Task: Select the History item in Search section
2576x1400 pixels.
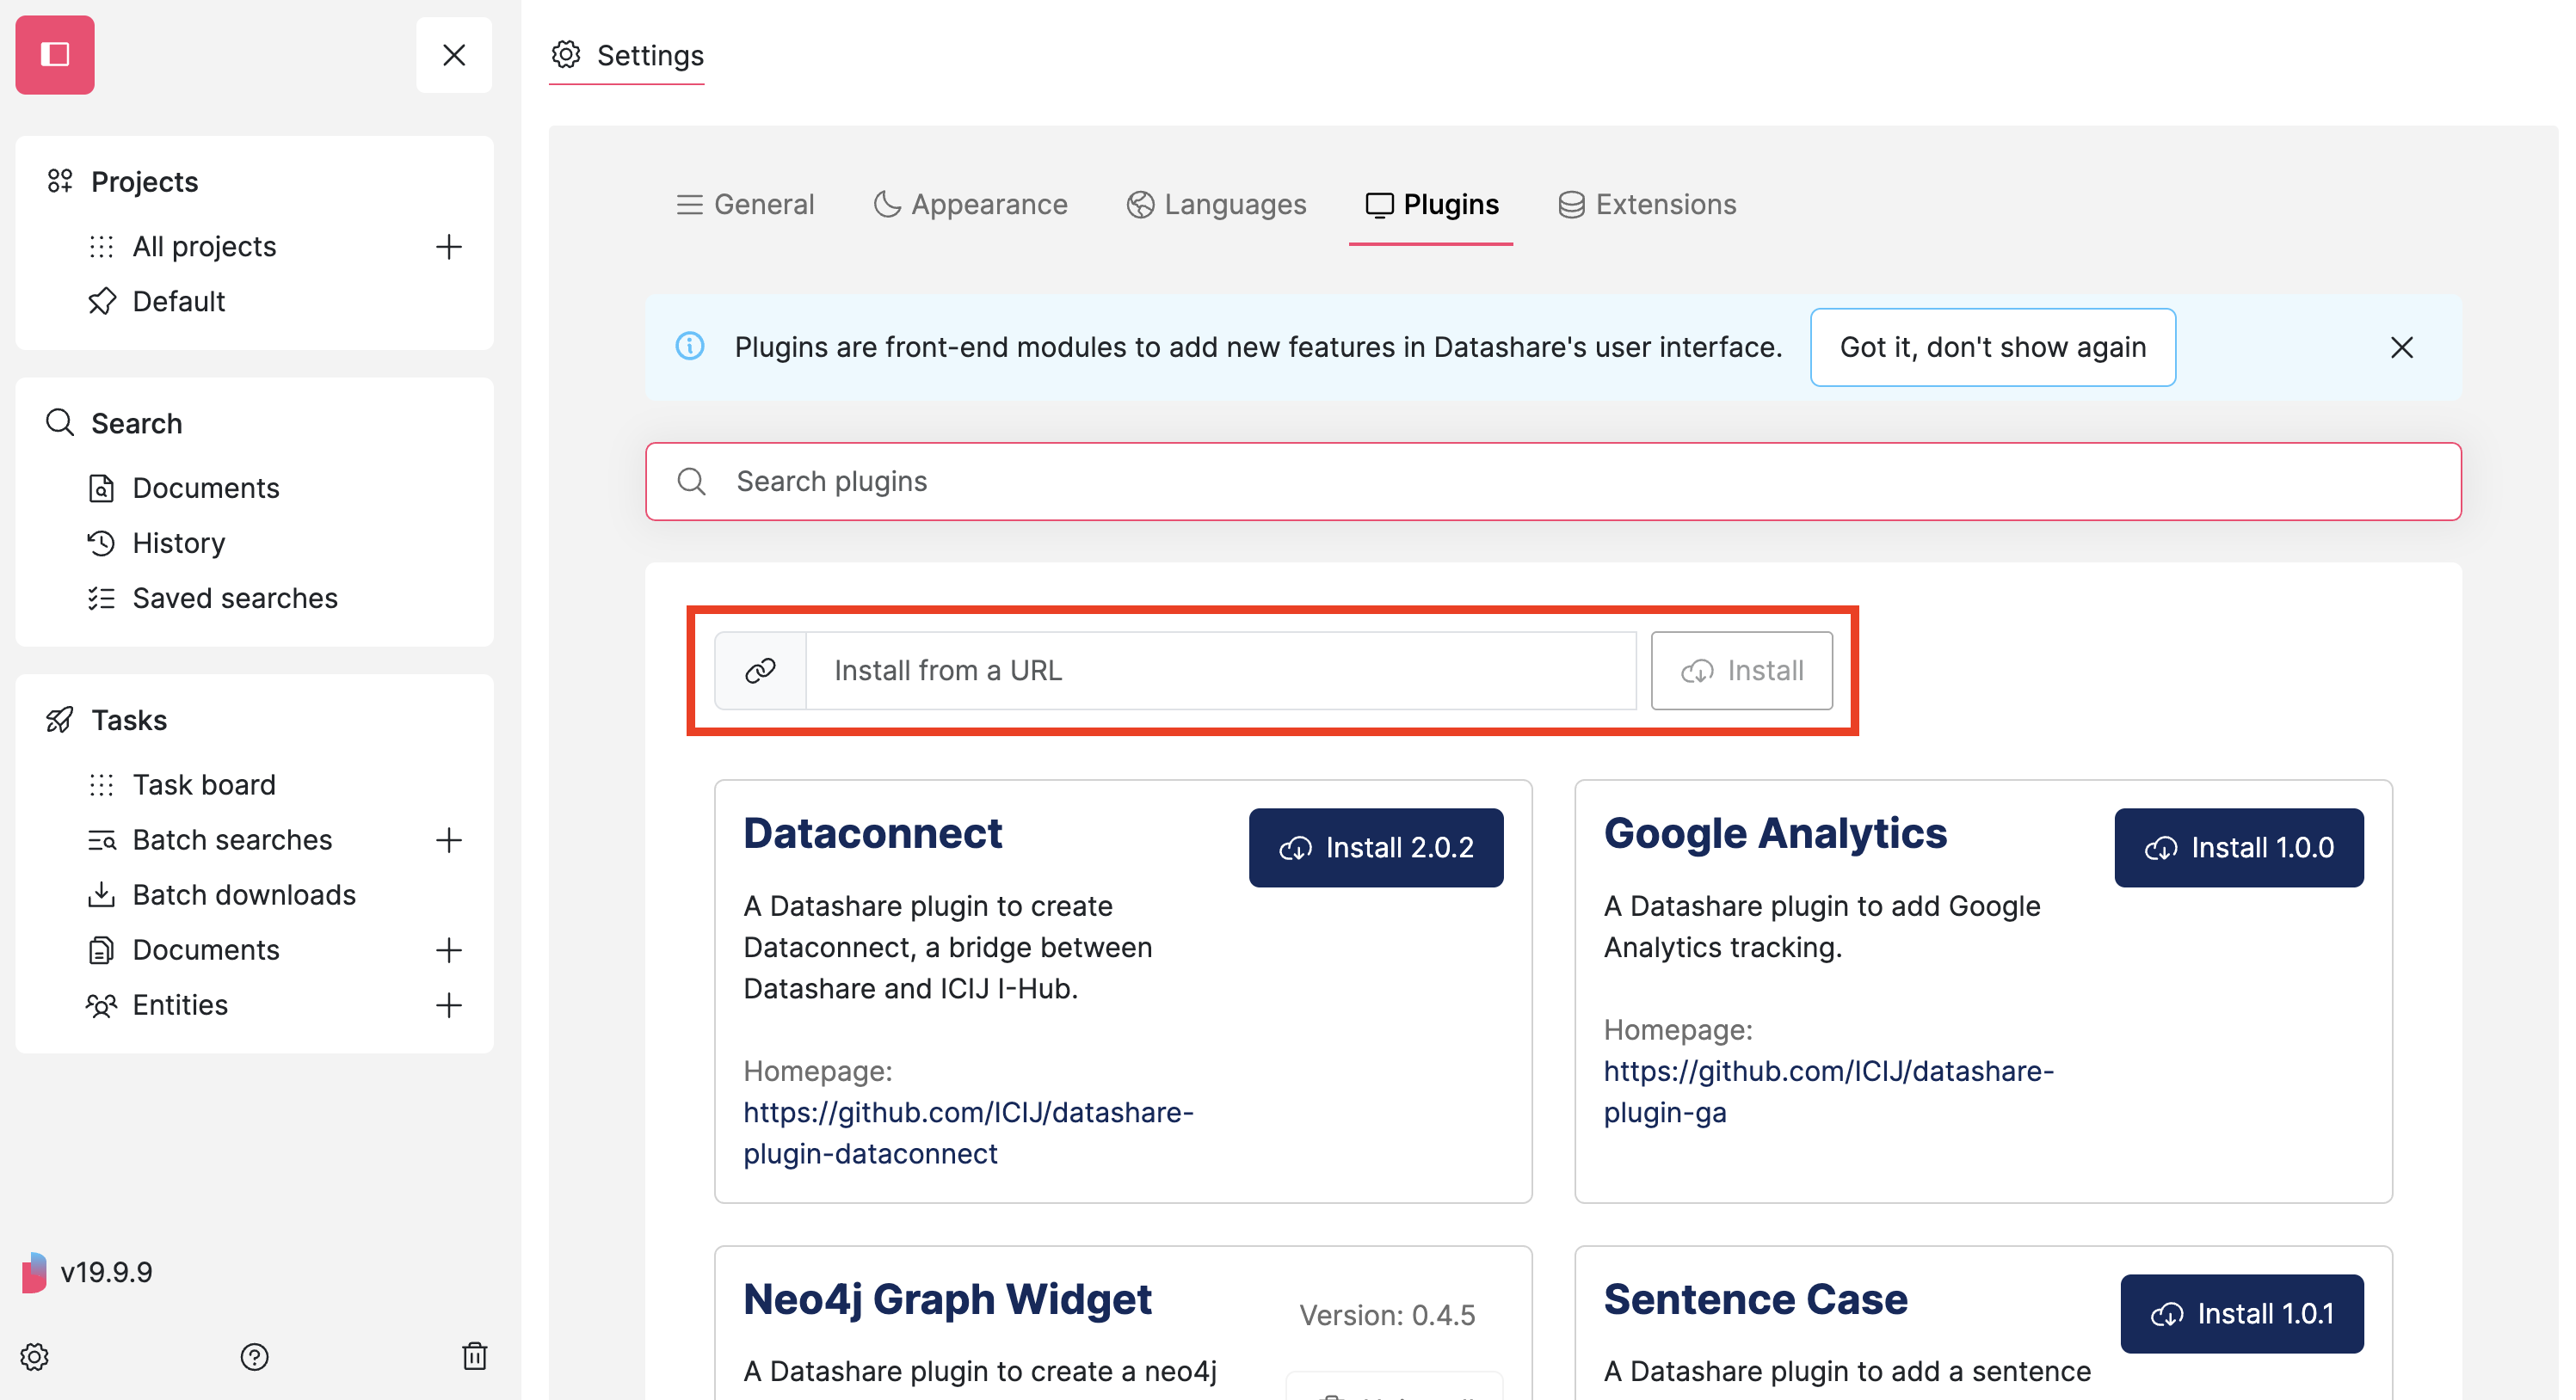Action: 178,543
